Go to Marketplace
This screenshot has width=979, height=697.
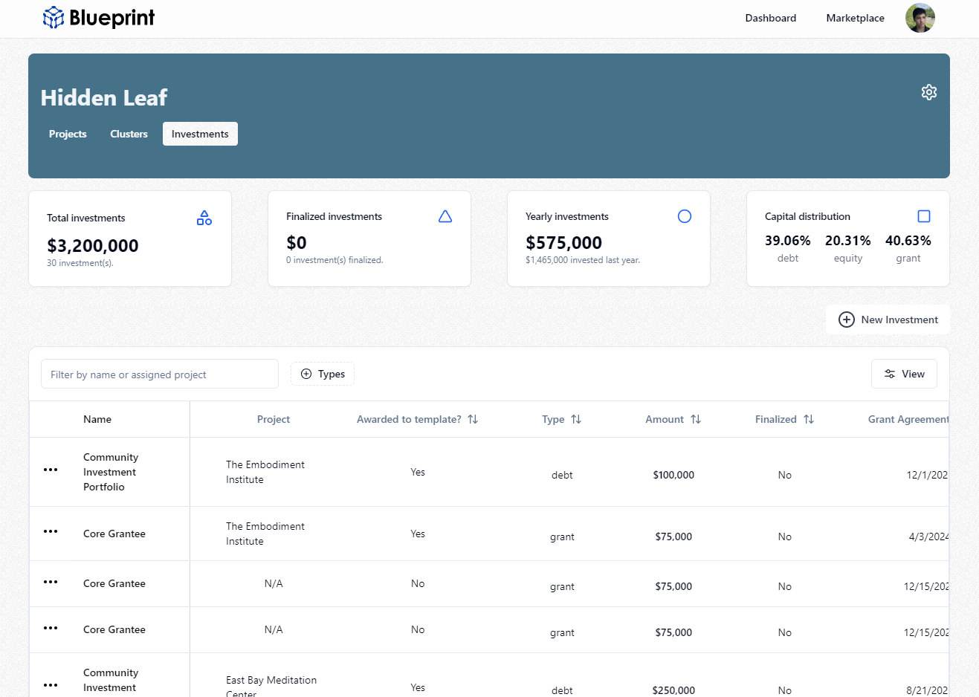pos(856,18)
